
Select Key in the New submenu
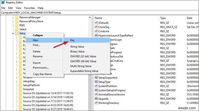86,40
